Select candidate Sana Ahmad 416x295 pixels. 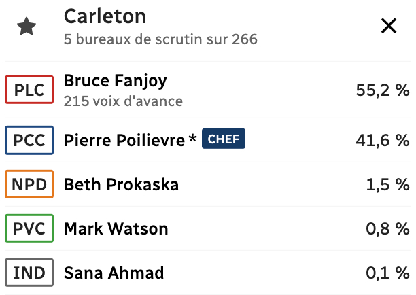(x=114, y=273)
